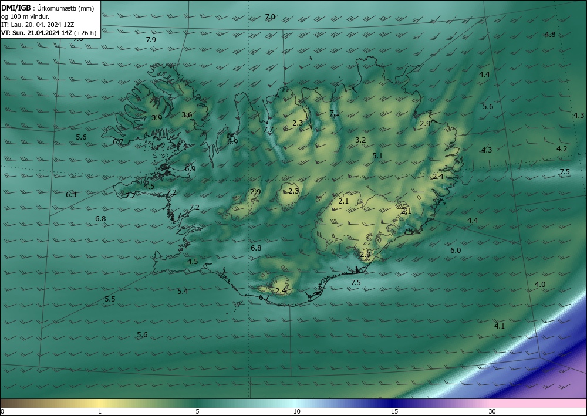Viewport: 587px width, 416px height.
Task: Click the map value '4.1'
Action: coord(500,326)
